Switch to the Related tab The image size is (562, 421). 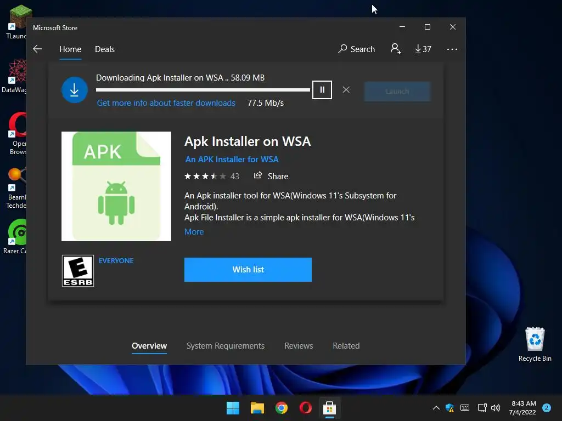coord(346,346)
